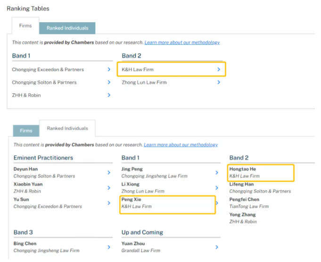Select Li Xiong in Band 1

[x=131, y=184]
